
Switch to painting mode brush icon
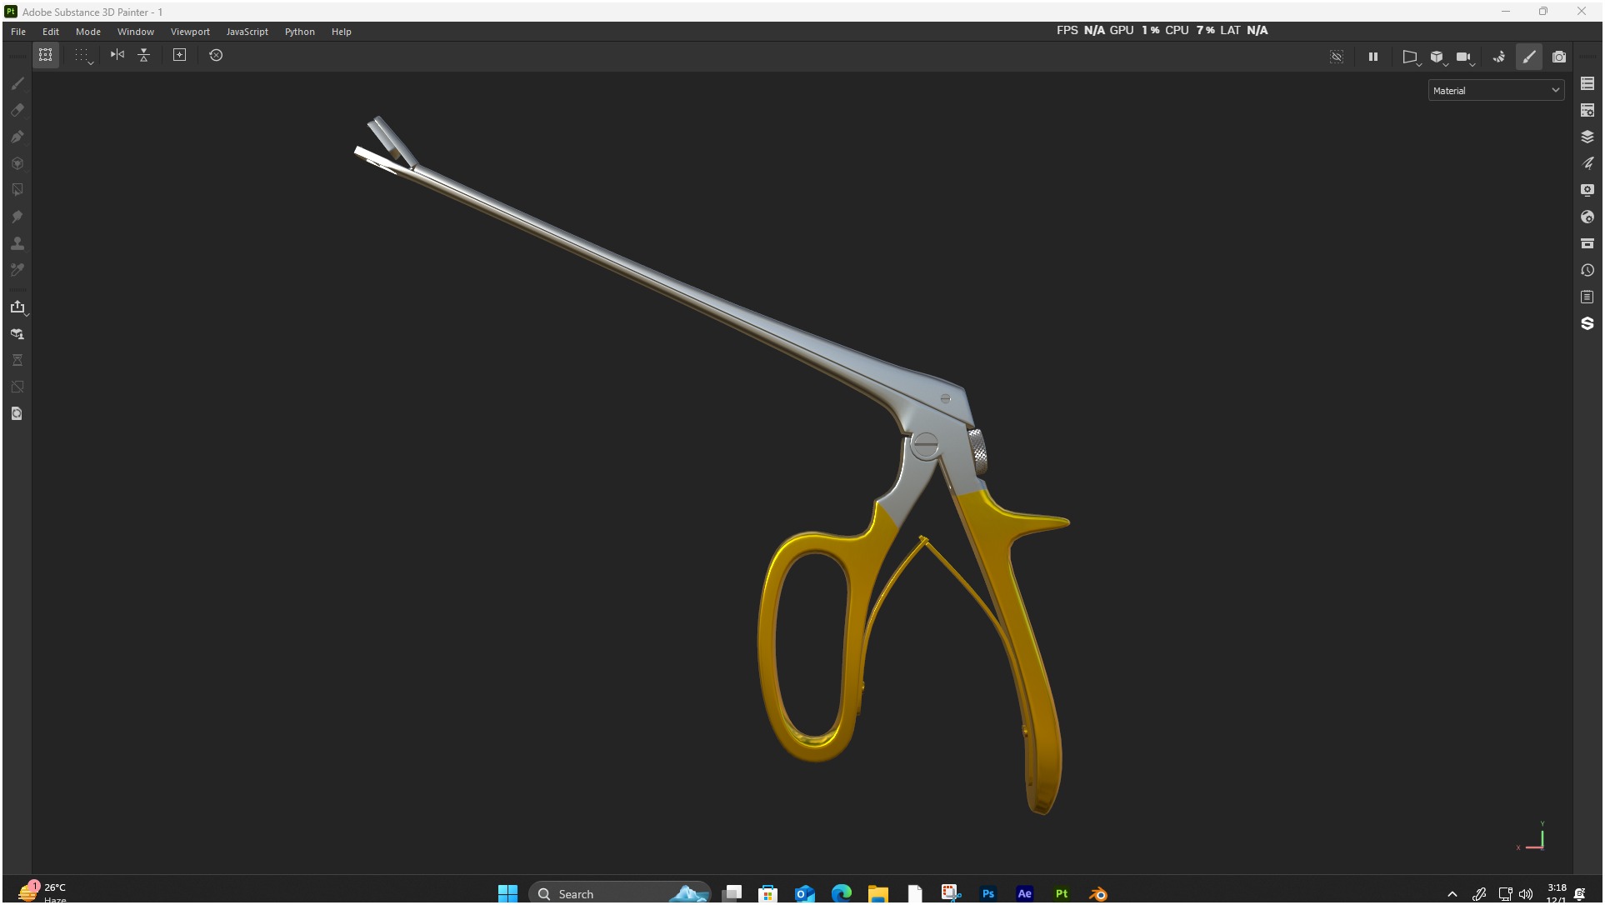tap(1529, 57)
